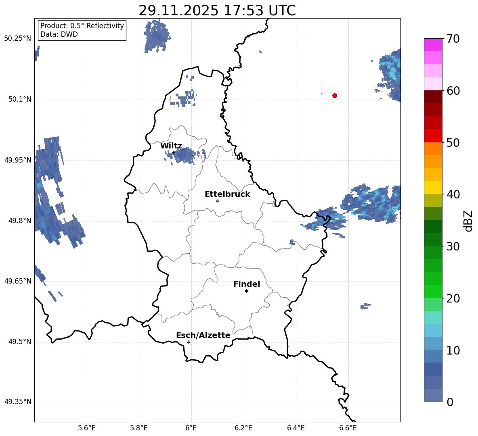The height and width of the screenshot is (436, 478).
Task: Click the 49.95°N latitude label
Action: (x=18, y=160)
